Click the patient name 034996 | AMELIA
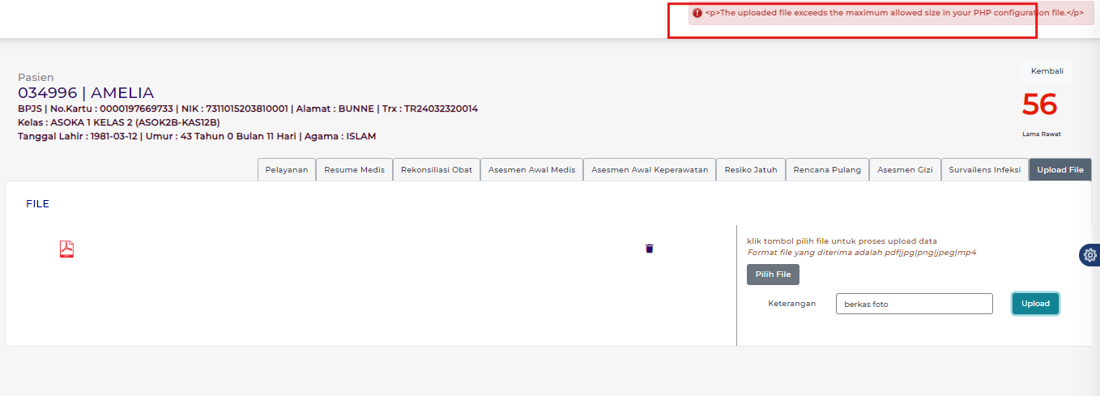Screen dimensions: 1100x396 click(86, 93)
